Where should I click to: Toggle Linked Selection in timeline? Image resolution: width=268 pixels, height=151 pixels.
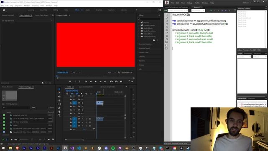(77, 94)
